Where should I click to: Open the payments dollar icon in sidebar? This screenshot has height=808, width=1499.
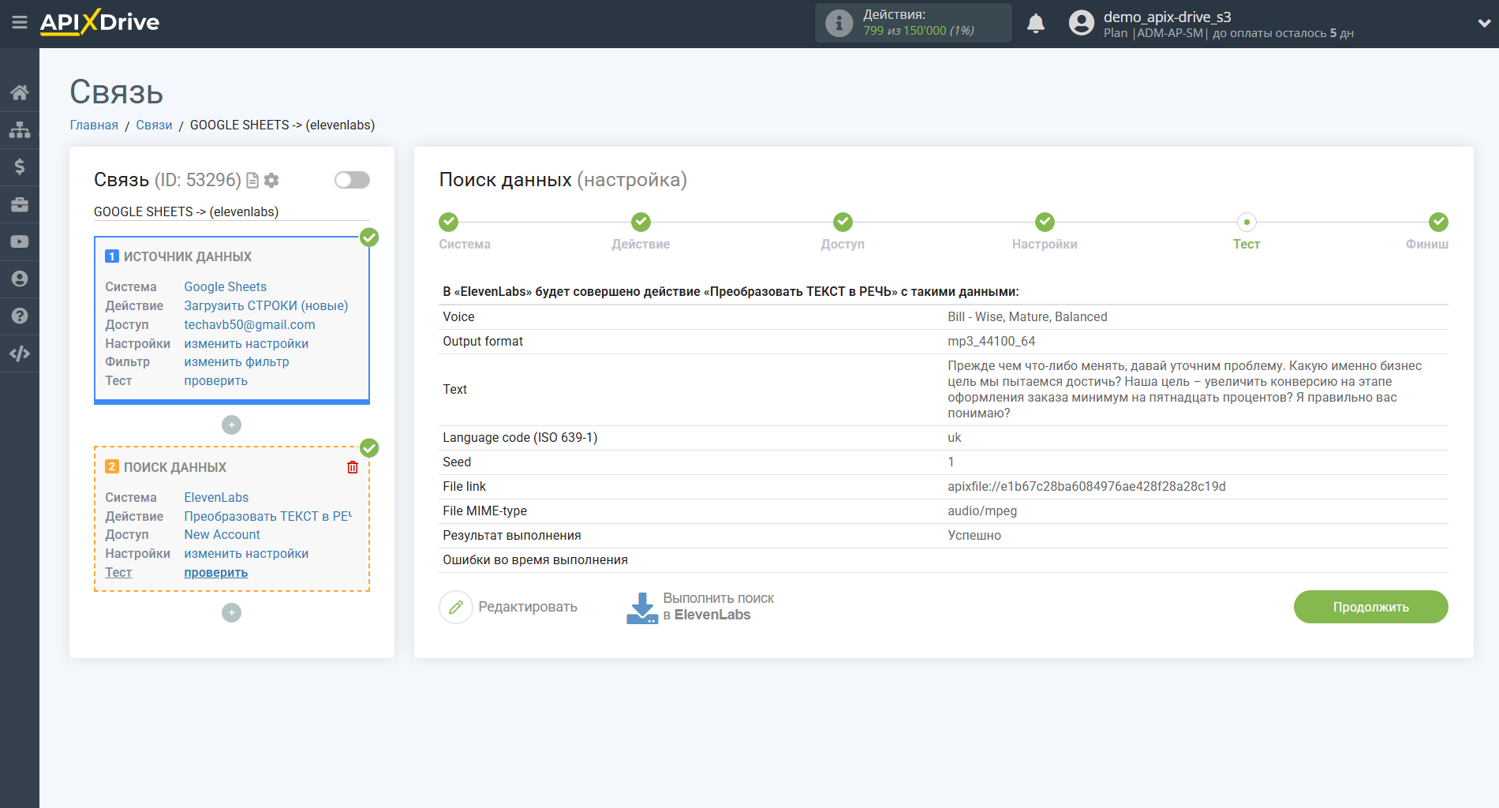click(20, 166)
